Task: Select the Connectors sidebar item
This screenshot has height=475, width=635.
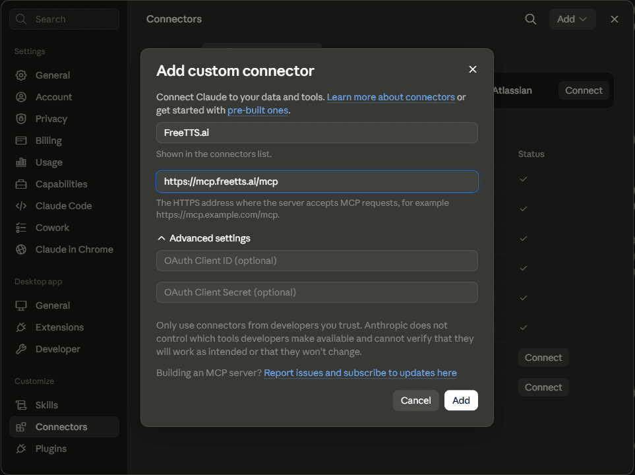Action: 64,427
